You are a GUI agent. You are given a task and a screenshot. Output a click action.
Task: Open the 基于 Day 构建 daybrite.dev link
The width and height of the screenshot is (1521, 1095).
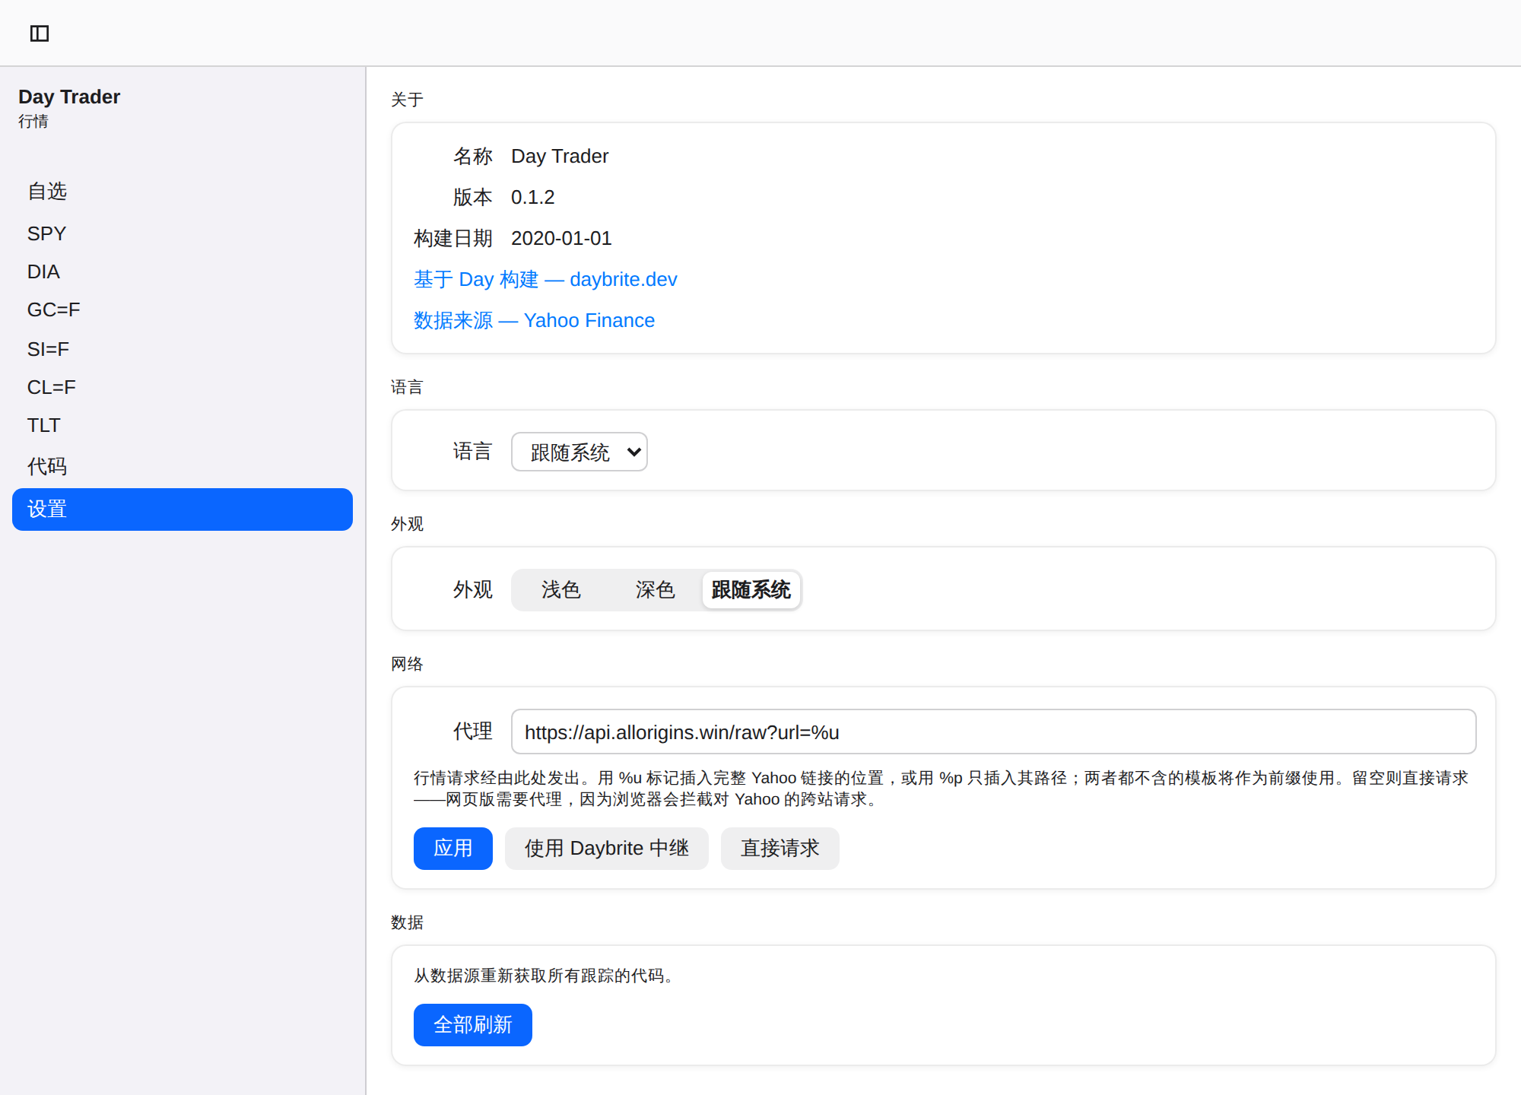(545, 279)
